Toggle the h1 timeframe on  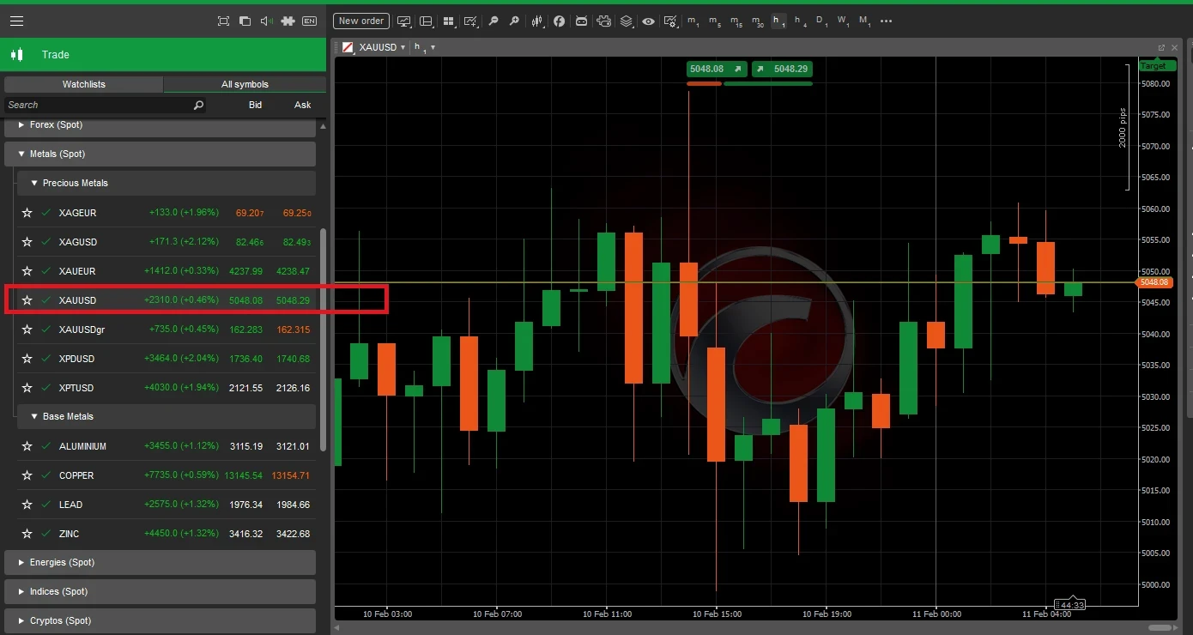coord(779,21)
